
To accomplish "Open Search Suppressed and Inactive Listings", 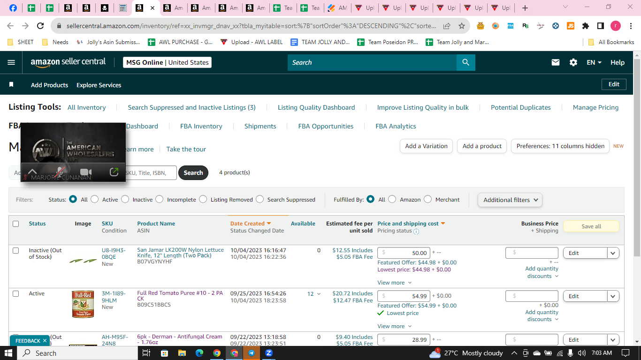I will [x=191, y=107].
